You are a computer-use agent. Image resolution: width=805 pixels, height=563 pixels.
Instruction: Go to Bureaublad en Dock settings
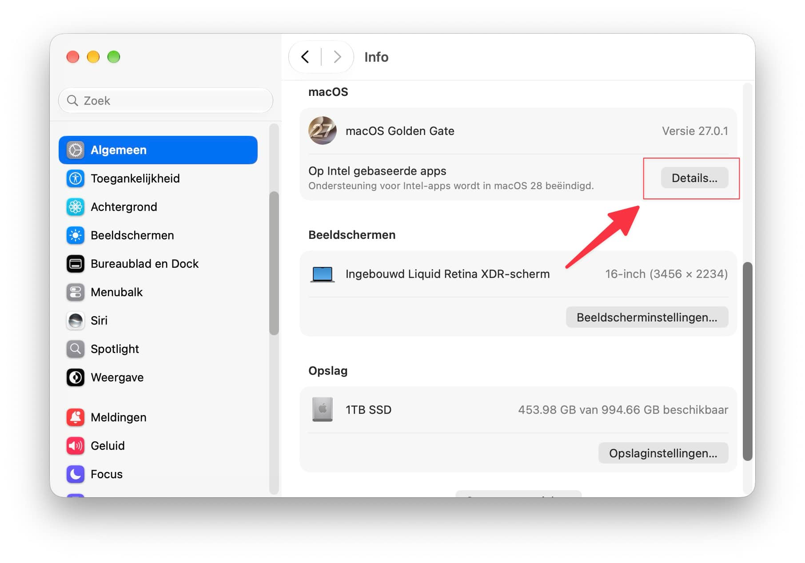coord(158,264)
